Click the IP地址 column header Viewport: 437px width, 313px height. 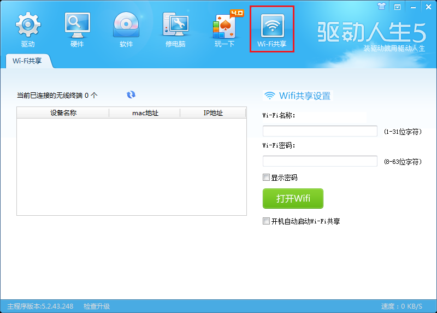pos(213,113)
